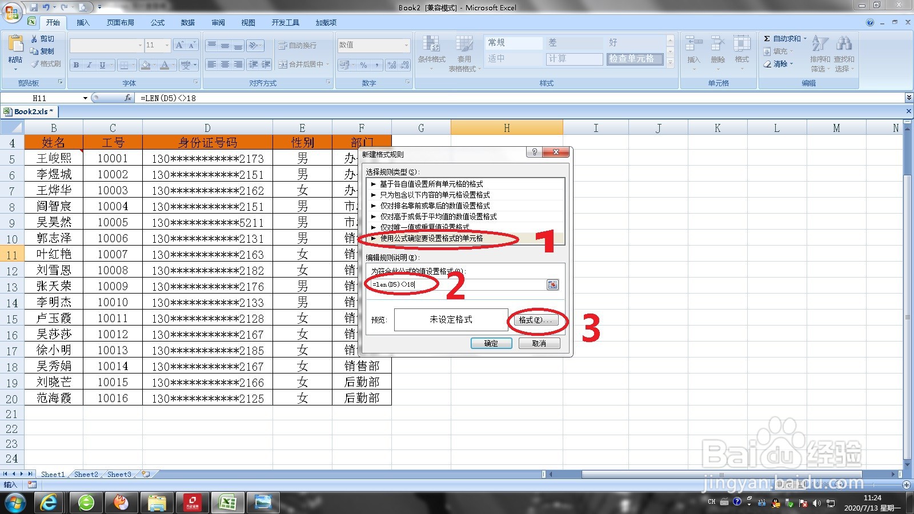Click 确定 to confirm the new rule

pos(491,343)
